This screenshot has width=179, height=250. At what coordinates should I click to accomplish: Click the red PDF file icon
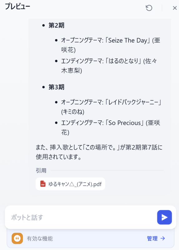[43, 184]
